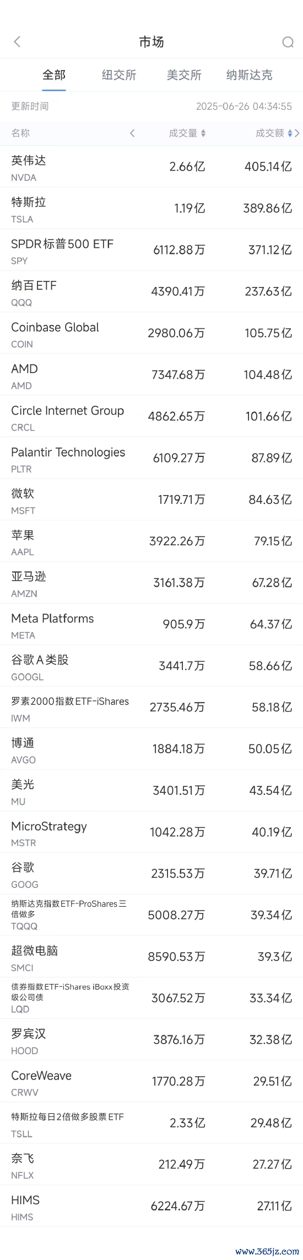Open the 超微电脑 SMCI row
The width and height of the screenshot is (303, 1260).
coord(151,956)
